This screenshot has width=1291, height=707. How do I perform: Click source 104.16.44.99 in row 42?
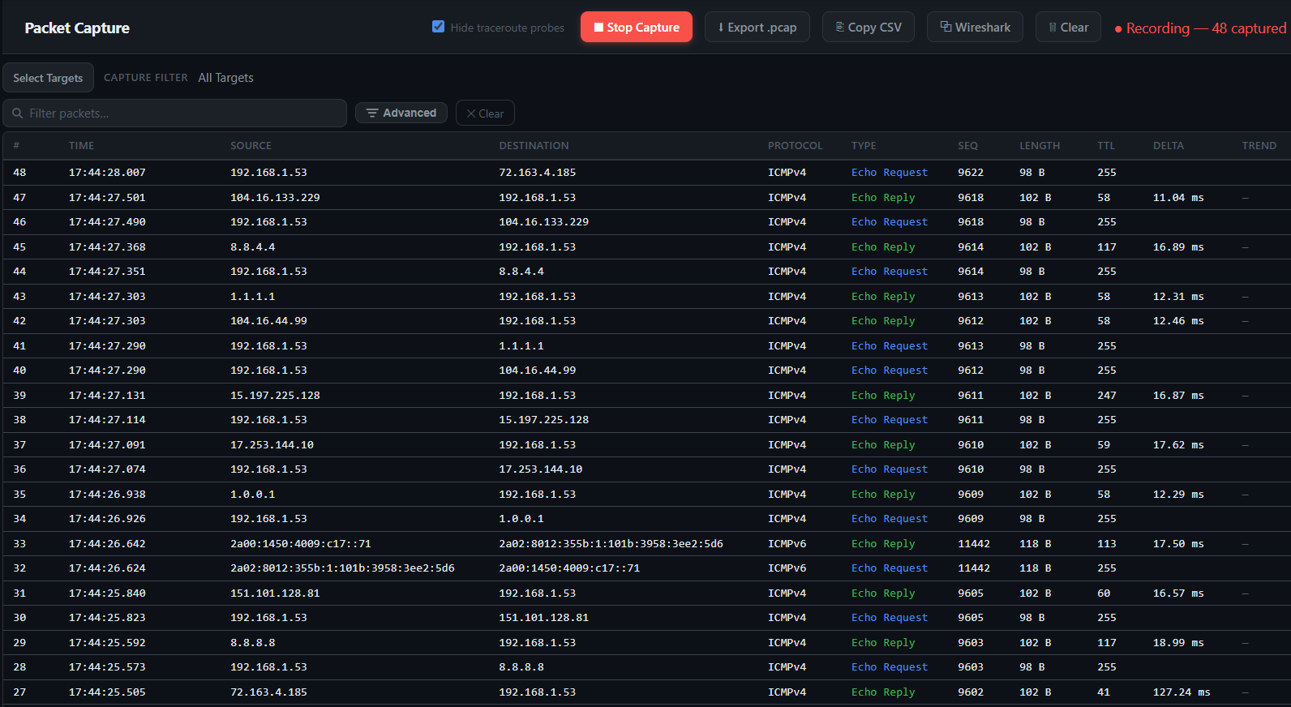(x=268, y=321)
